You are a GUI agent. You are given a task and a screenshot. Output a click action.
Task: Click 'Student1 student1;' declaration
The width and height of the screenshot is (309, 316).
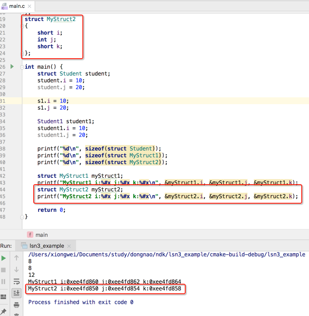(66, 121)
